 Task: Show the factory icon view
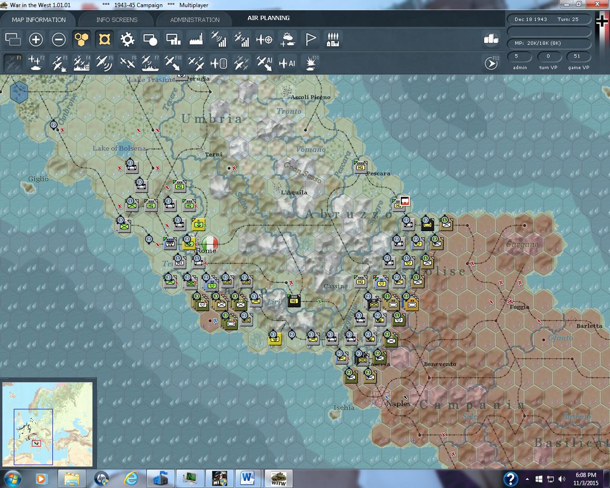(196, 39)
